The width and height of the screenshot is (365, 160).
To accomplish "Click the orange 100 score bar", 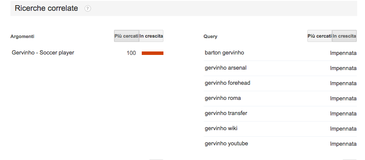I will [x=153, y=53].
